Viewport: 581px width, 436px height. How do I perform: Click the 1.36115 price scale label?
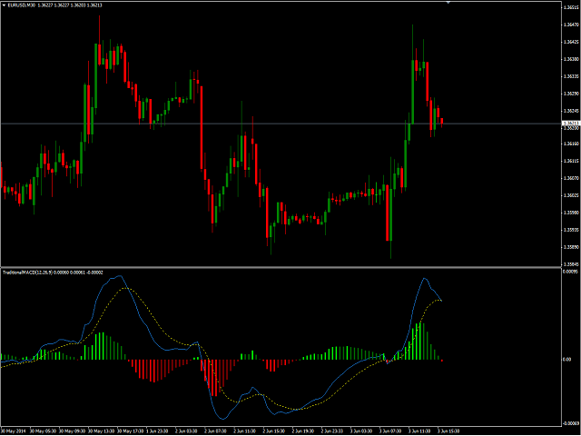point(571,161)
